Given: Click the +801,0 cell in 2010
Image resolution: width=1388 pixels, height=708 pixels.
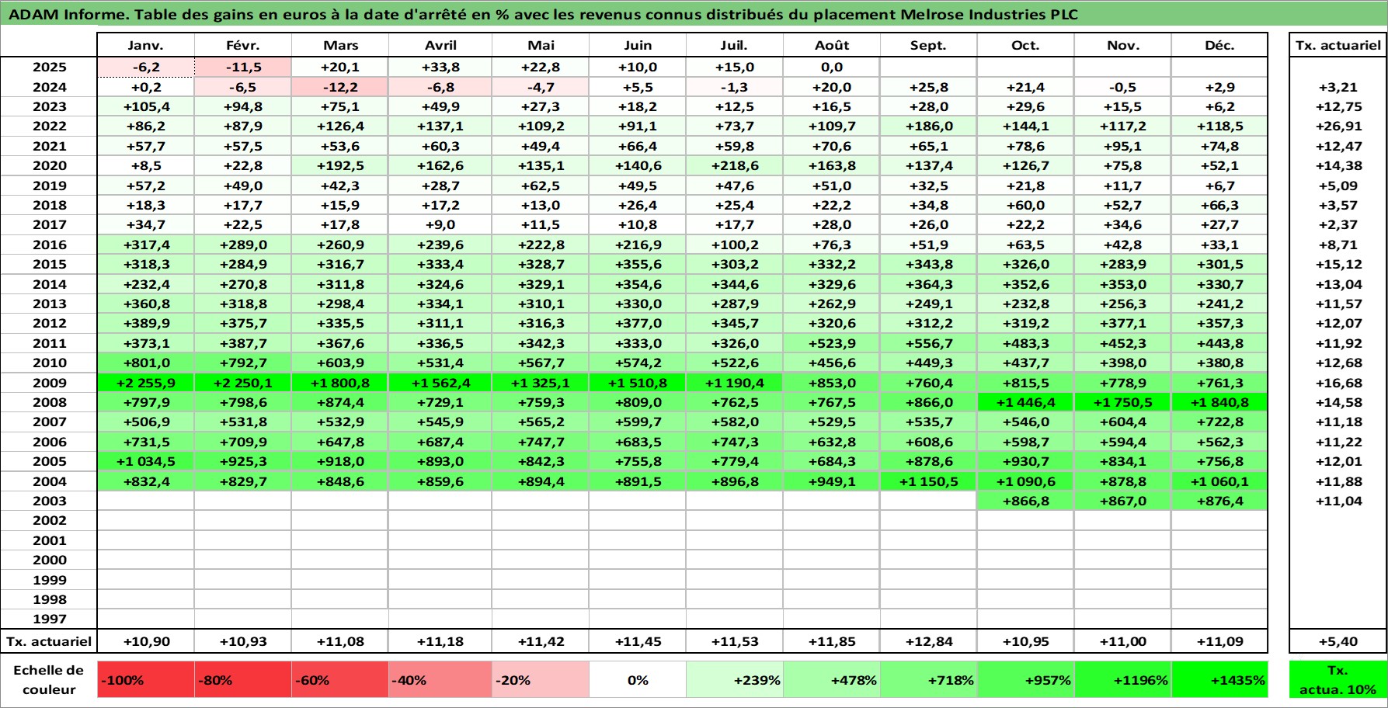Looking at the screenshot, I should pyautogui.click(x=146, y=363).
